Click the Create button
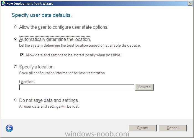194x138 pixels. click(x=142, y=128)
